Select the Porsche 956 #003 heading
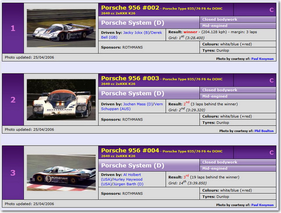Screen dimensions: 281x213 (x=130, y=78)
